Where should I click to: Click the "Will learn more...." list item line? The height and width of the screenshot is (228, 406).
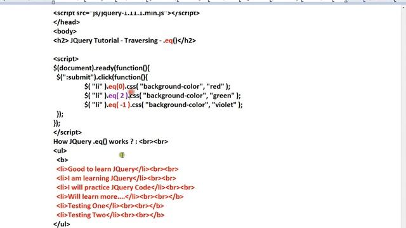coord(120,196)
